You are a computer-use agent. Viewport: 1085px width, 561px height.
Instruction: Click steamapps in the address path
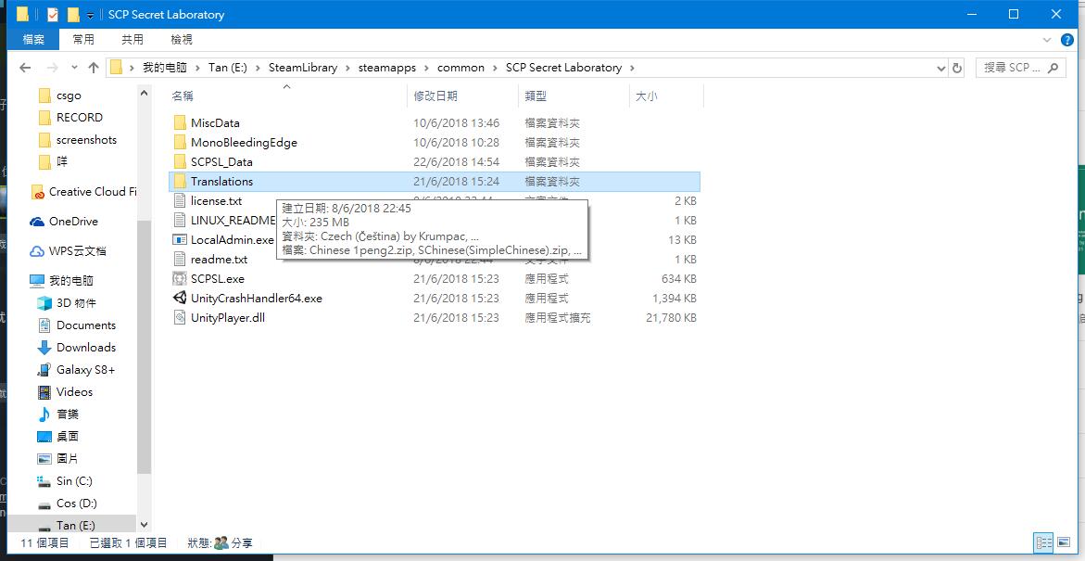pos(387,68)
